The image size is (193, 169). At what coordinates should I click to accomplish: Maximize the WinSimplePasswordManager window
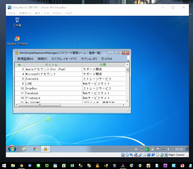click(118, 53)
